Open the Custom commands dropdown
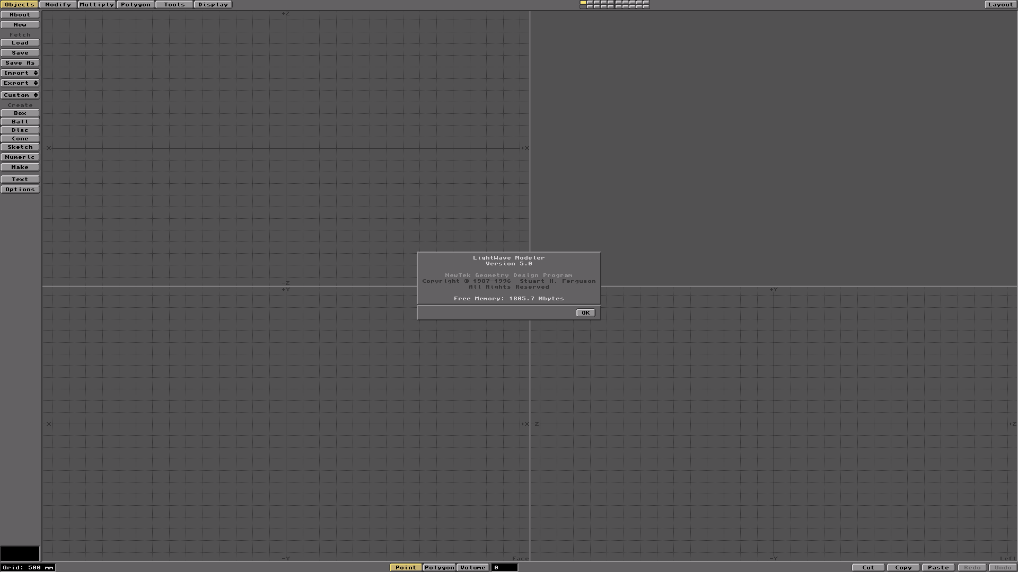Screen dimensions: 1018x572 tap(20, 95)
